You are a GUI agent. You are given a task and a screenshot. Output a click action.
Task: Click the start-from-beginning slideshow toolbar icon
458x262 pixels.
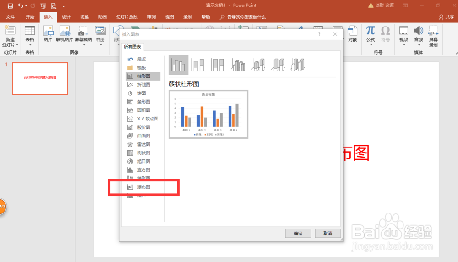tap(43, 5)
